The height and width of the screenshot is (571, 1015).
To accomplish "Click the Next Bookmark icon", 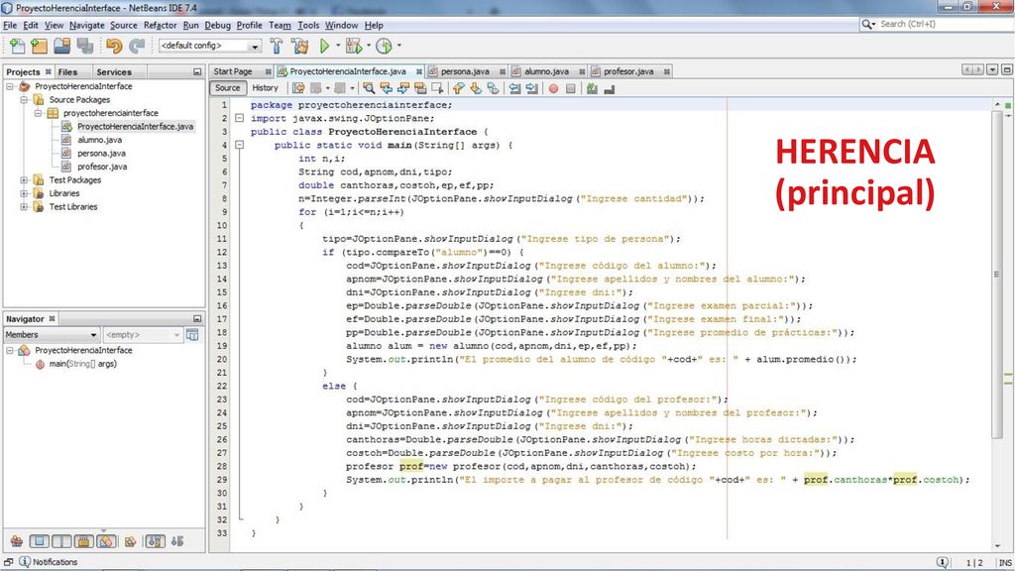I will 476,88.
